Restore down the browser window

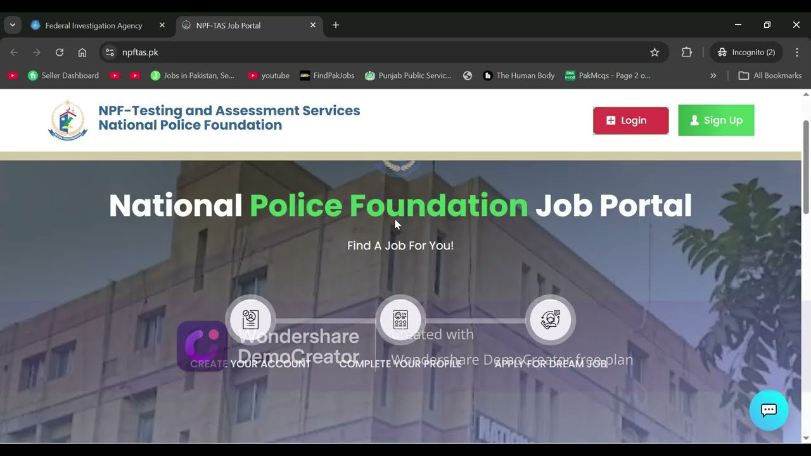767,25
